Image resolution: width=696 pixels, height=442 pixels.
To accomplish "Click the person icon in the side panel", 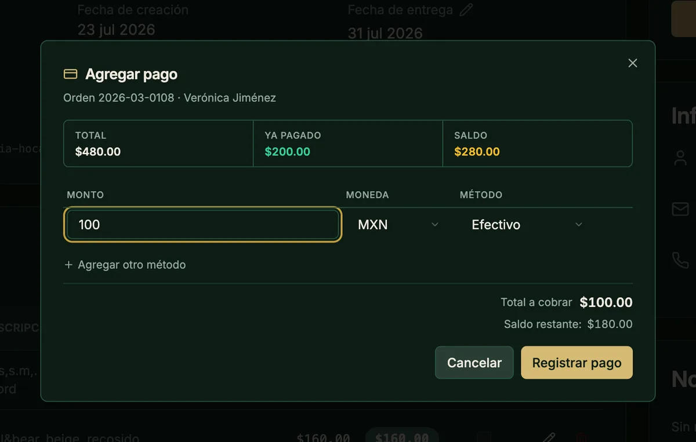I will click(680, 158).
